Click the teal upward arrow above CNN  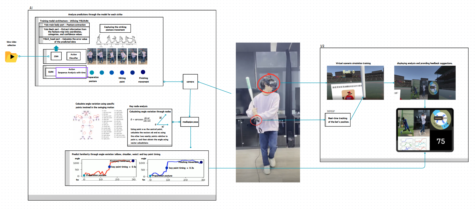[x=56, y=48]
